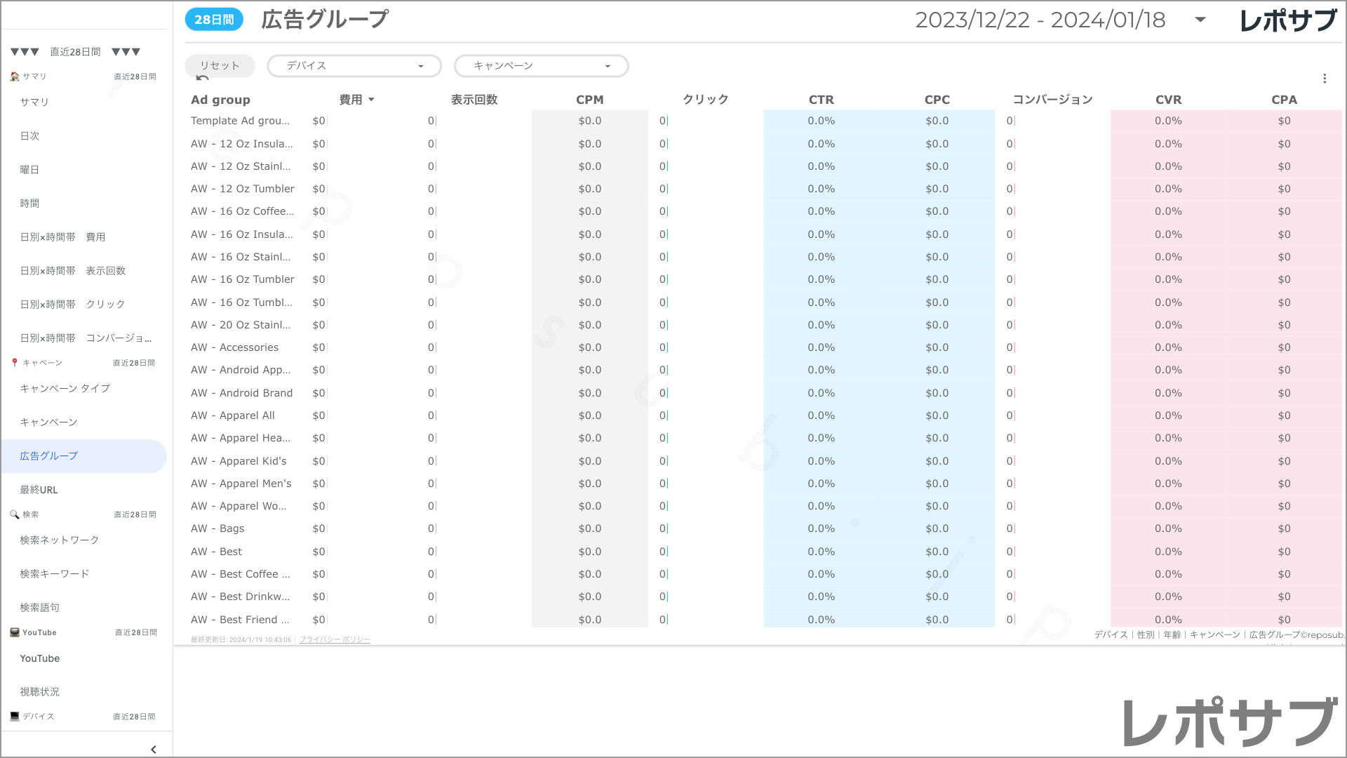Open the three-dot chart options menu
Viewport: 1347px width, 758px height.
(x=1325, y=78)
